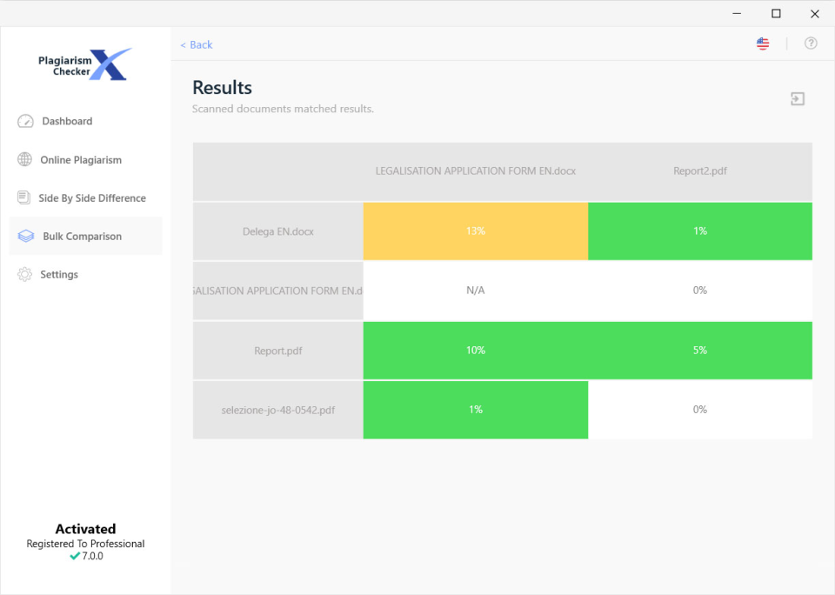The image size is (835, 595).
Task: Click the Report2.pdf column header
Action: pyautogui.click(x=700, y=171)
